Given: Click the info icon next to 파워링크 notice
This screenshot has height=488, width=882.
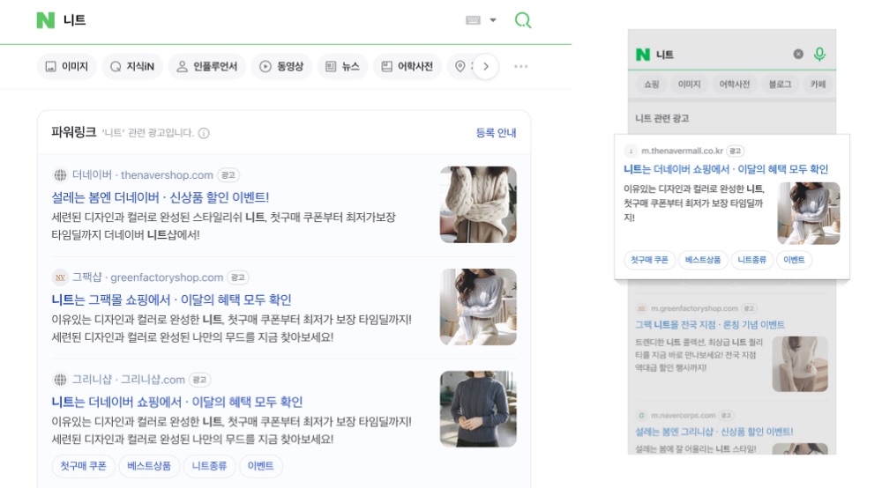Looking at the screenshot, I should 205,133.
